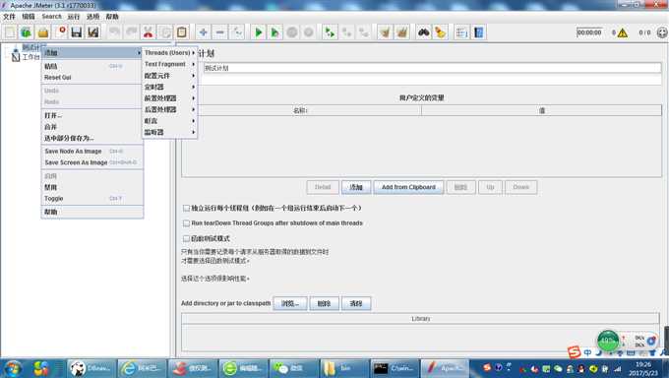Open the 文件 menu
669x378 pixels.
pos(9,16)
